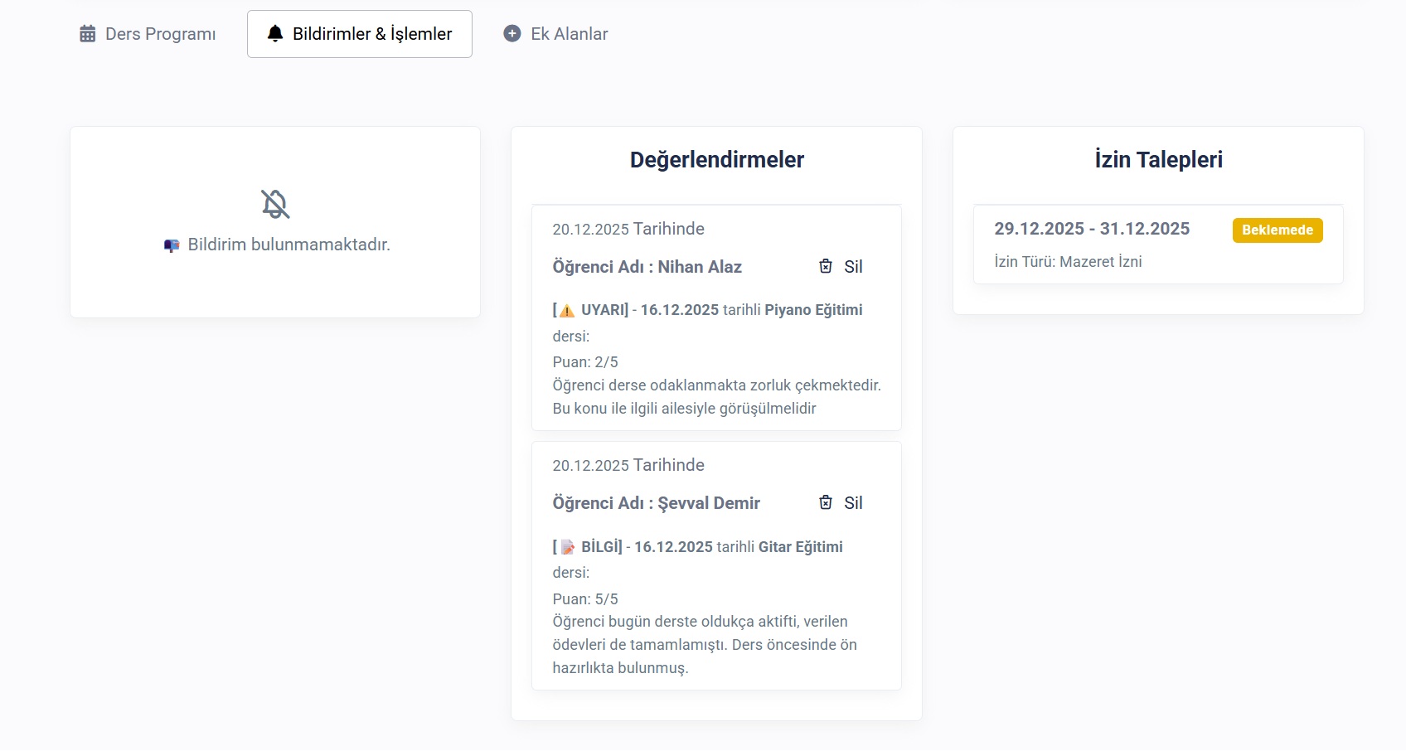The height and width of the screenshot is (751, 1406).
Task: Click the Değerlendirmeler heading
Action: [x=716, y=160]
